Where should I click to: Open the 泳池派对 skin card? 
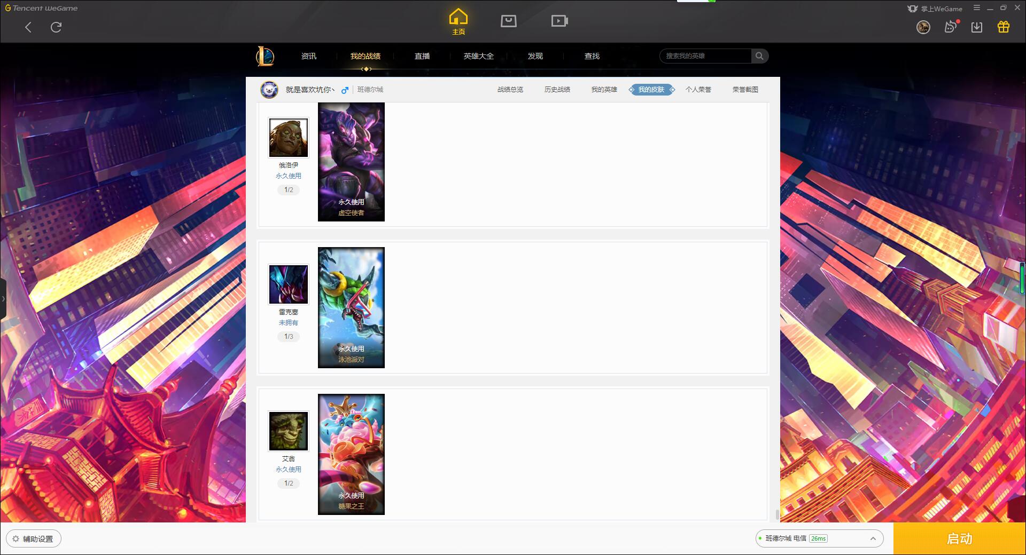click(x=351, y=307)
